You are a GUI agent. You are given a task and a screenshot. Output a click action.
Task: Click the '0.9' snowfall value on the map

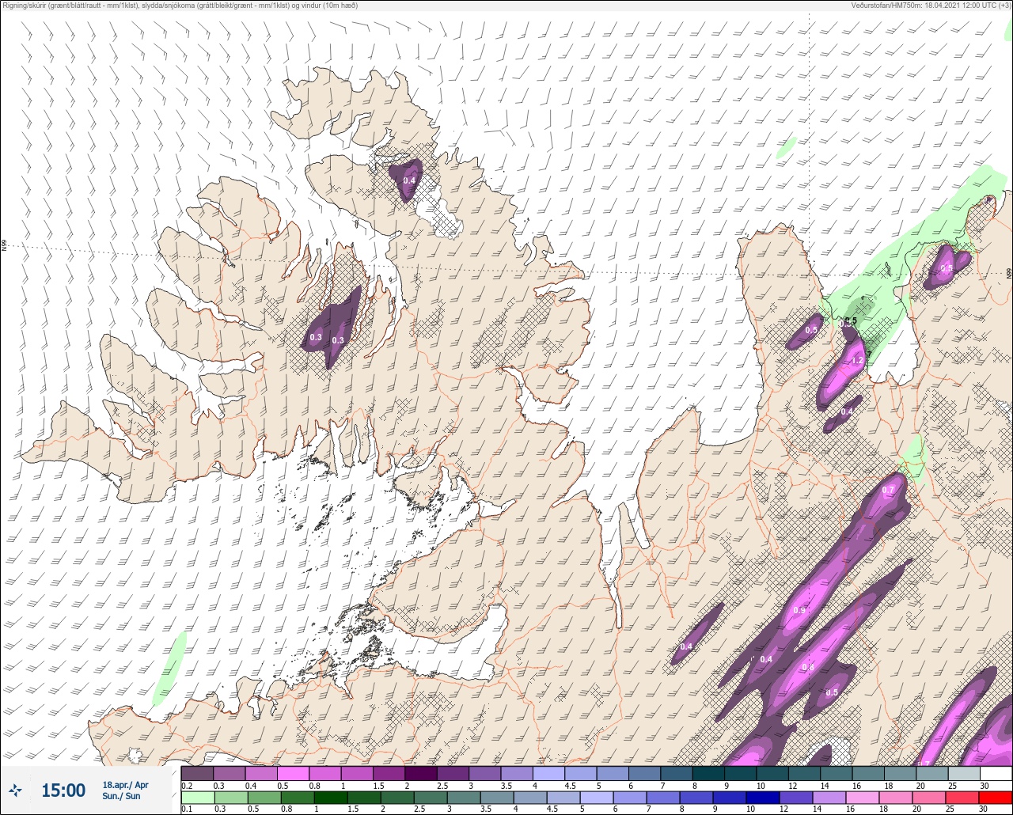[x=799, y=610]
